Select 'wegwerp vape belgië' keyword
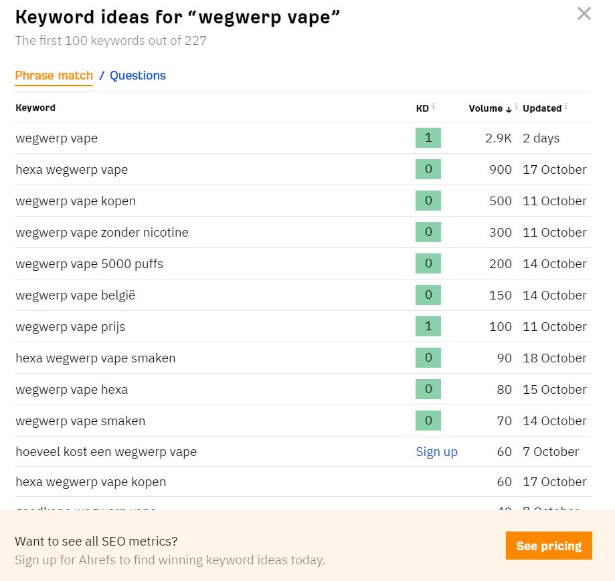Viewport: 615px width, 581px height. coord(76,295)
